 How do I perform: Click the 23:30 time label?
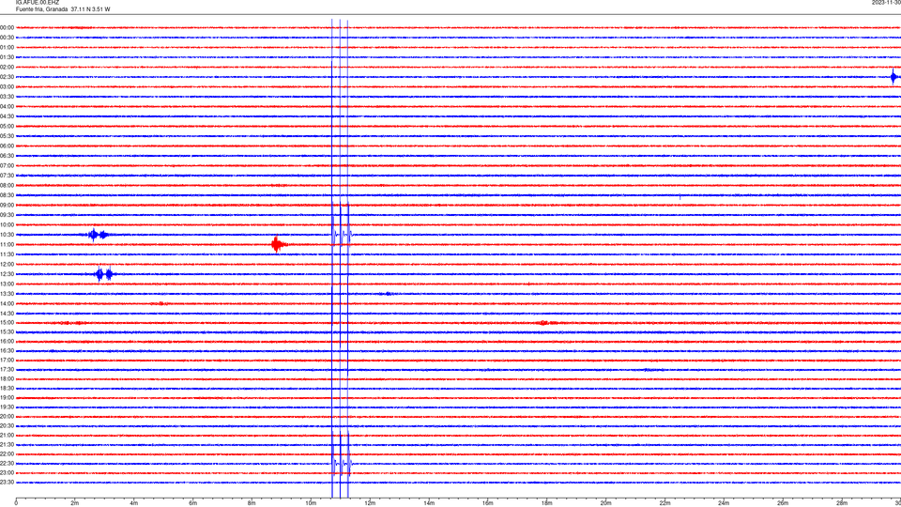(7, 483)
